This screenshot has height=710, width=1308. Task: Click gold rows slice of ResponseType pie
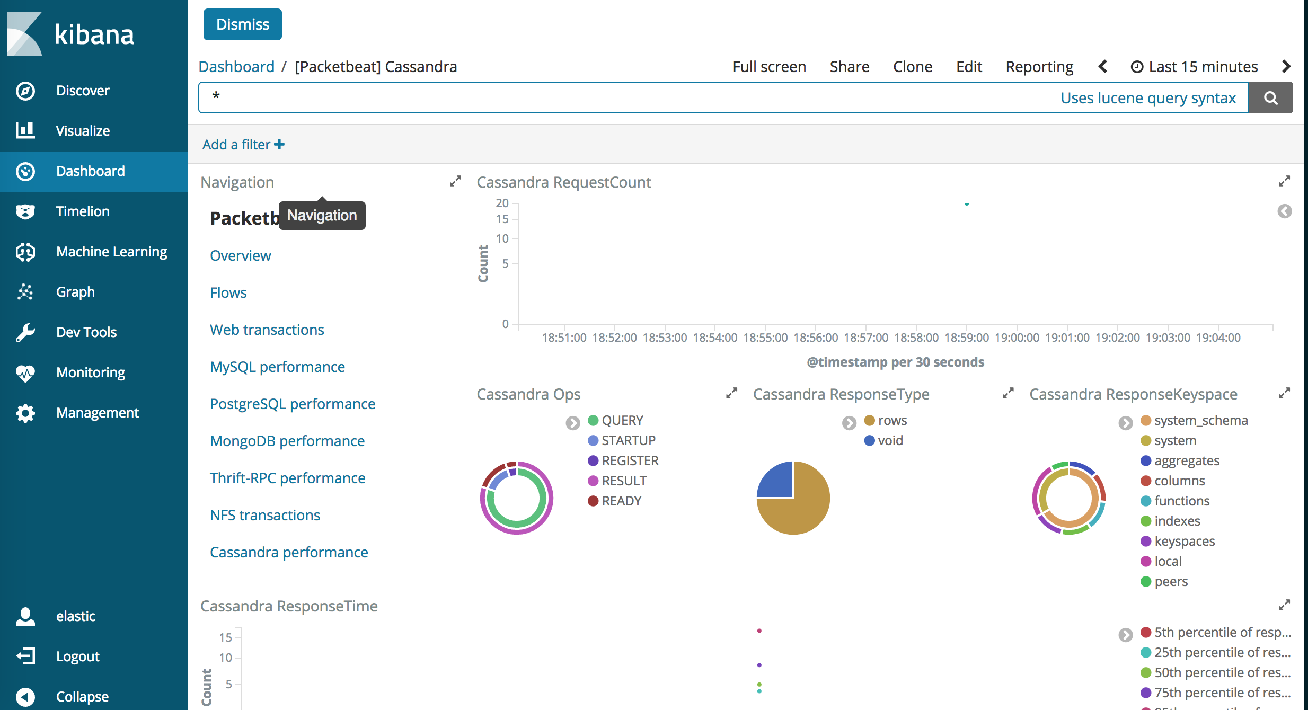pos(806,511)
